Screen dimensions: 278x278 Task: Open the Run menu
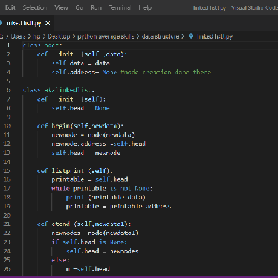[x=96, y=8]
